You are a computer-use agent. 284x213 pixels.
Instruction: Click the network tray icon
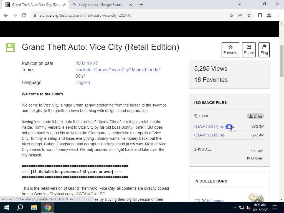click(242, 207)
